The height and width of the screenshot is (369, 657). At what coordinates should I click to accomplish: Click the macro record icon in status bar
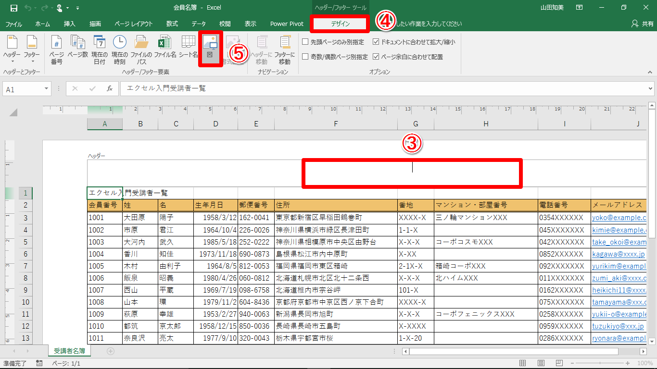tap(39, 364)
